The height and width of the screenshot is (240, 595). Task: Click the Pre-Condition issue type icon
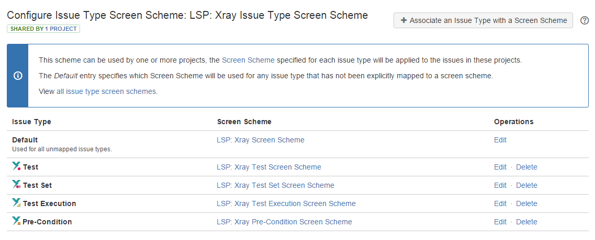(16, 221)
